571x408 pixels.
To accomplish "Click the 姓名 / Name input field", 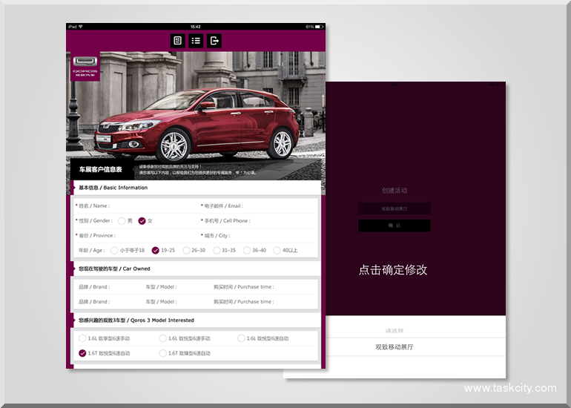I will [x=136, y=205].
